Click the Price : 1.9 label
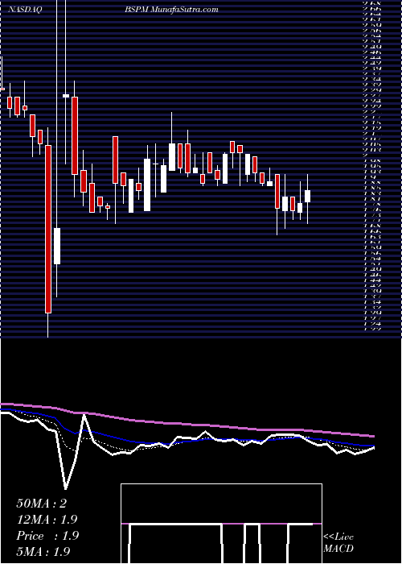The width and height of the screenshot is (402, 564). (47, 536)
